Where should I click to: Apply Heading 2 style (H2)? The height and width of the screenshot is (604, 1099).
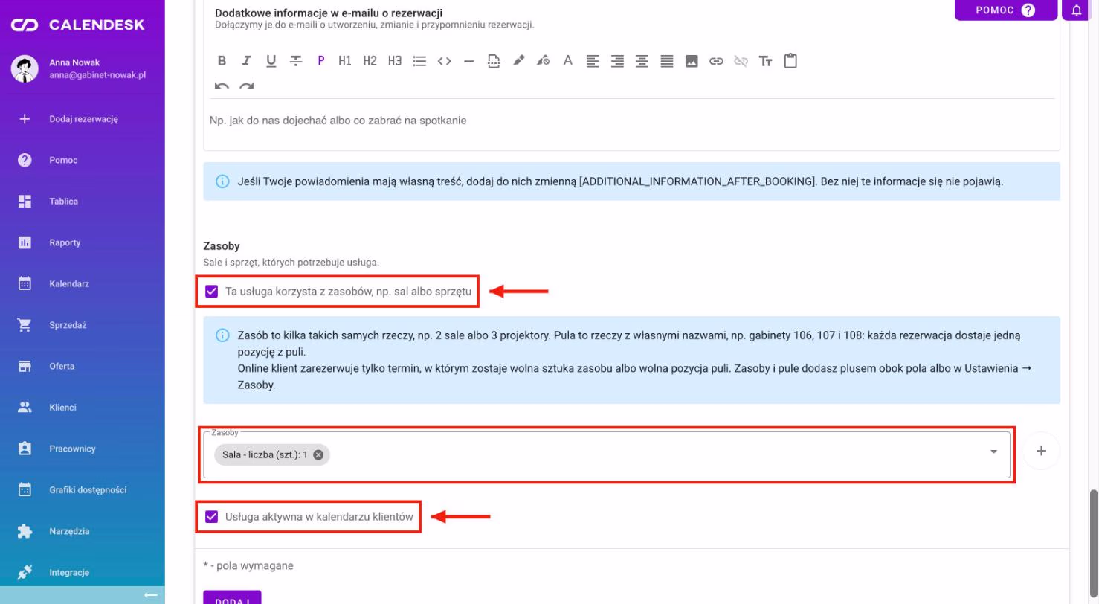tap(370, 61)
